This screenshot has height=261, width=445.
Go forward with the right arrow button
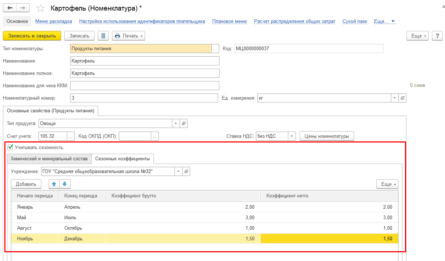pos(23,8)
